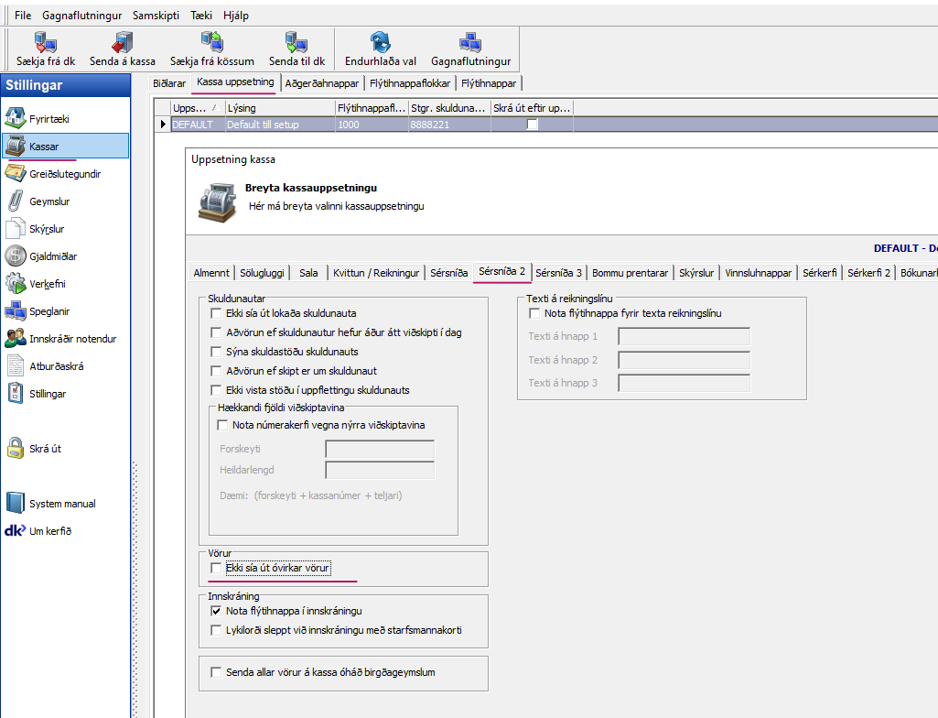Enable Ekki sía út óvirkar vörur
Image resolution: width=938 pixels, height=718 pixels.
(217, 569)
